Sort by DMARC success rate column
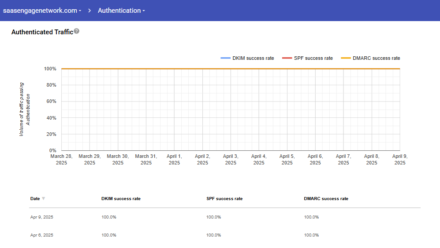The image size is (440, 248). click(x=326, y=199)
